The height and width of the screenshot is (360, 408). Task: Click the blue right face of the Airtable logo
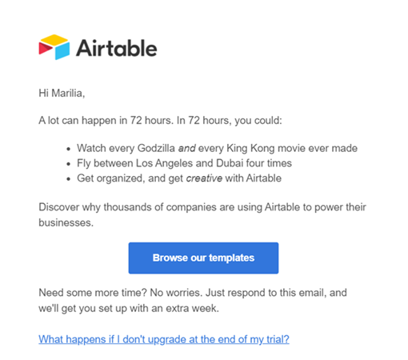click(x=62, y=50)
